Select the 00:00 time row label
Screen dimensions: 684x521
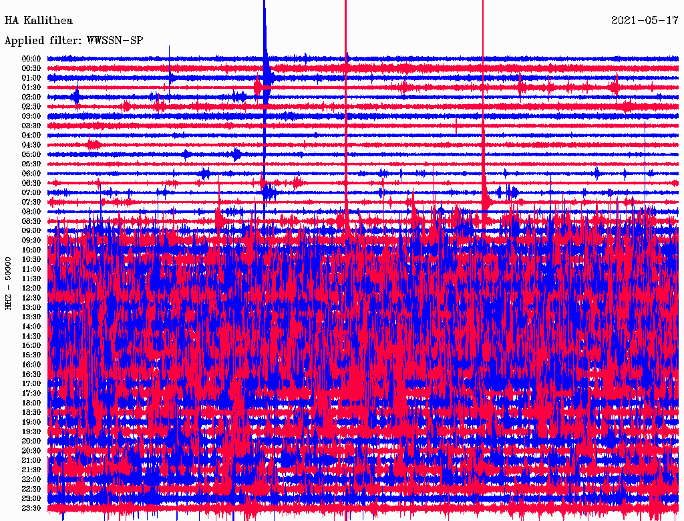[31, 59]
